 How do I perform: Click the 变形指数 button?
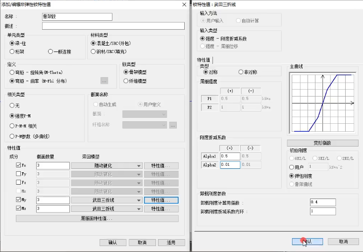322,143
